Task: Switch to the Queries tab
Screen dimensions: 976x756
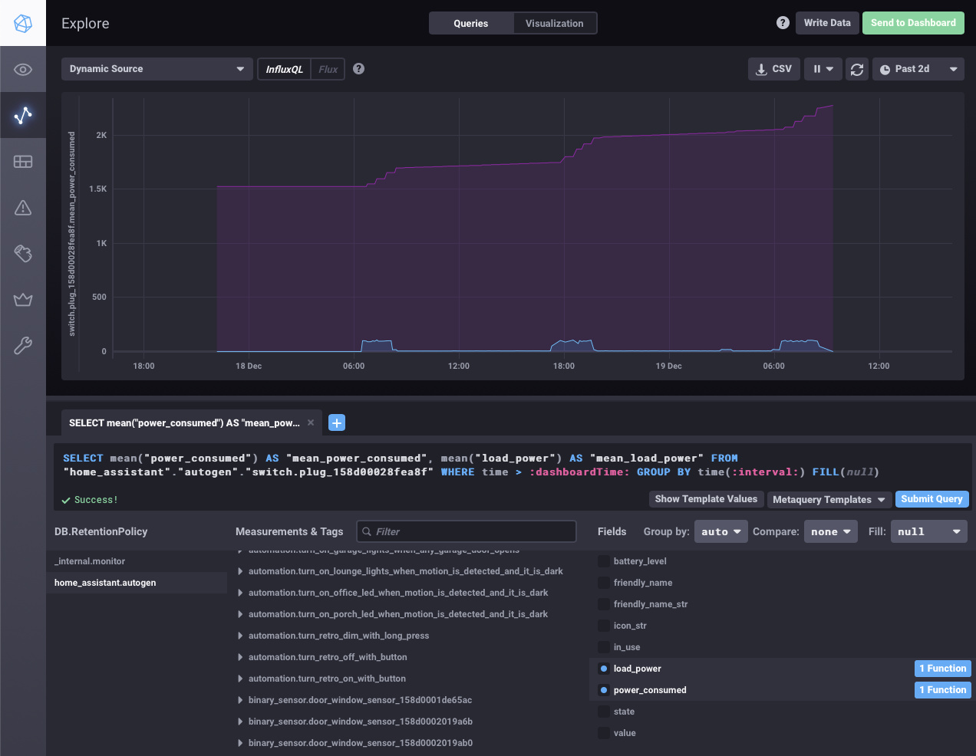Action: (470, 23)
